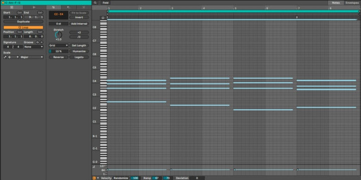Open the Major scale name dropdown
This screenshot has width=361, height=180.
(31, 57)
